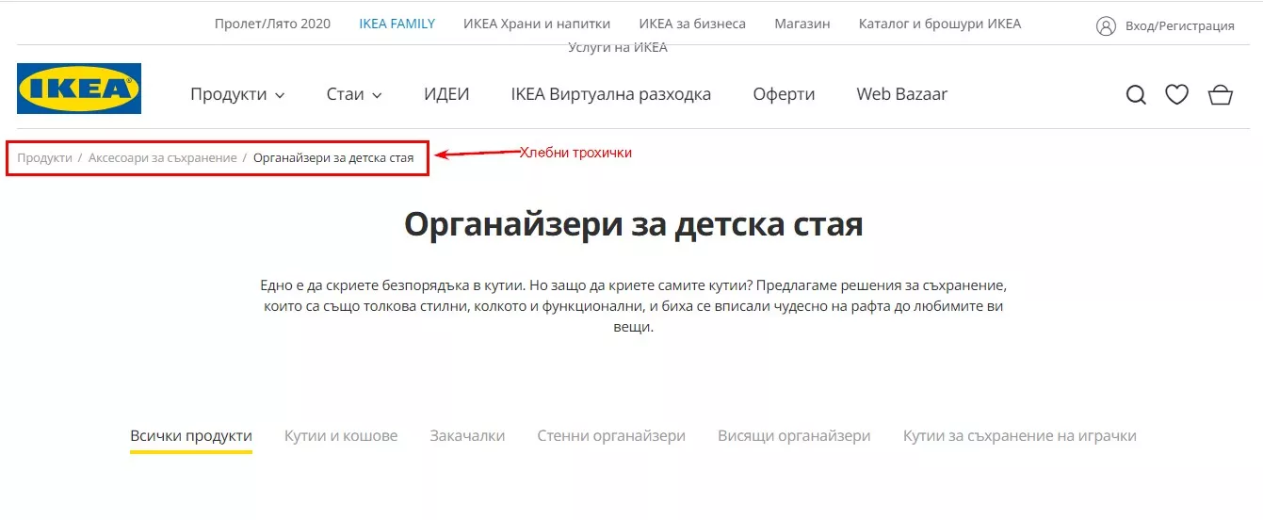Go to Оферти in navigation

[x=784, y=94]
